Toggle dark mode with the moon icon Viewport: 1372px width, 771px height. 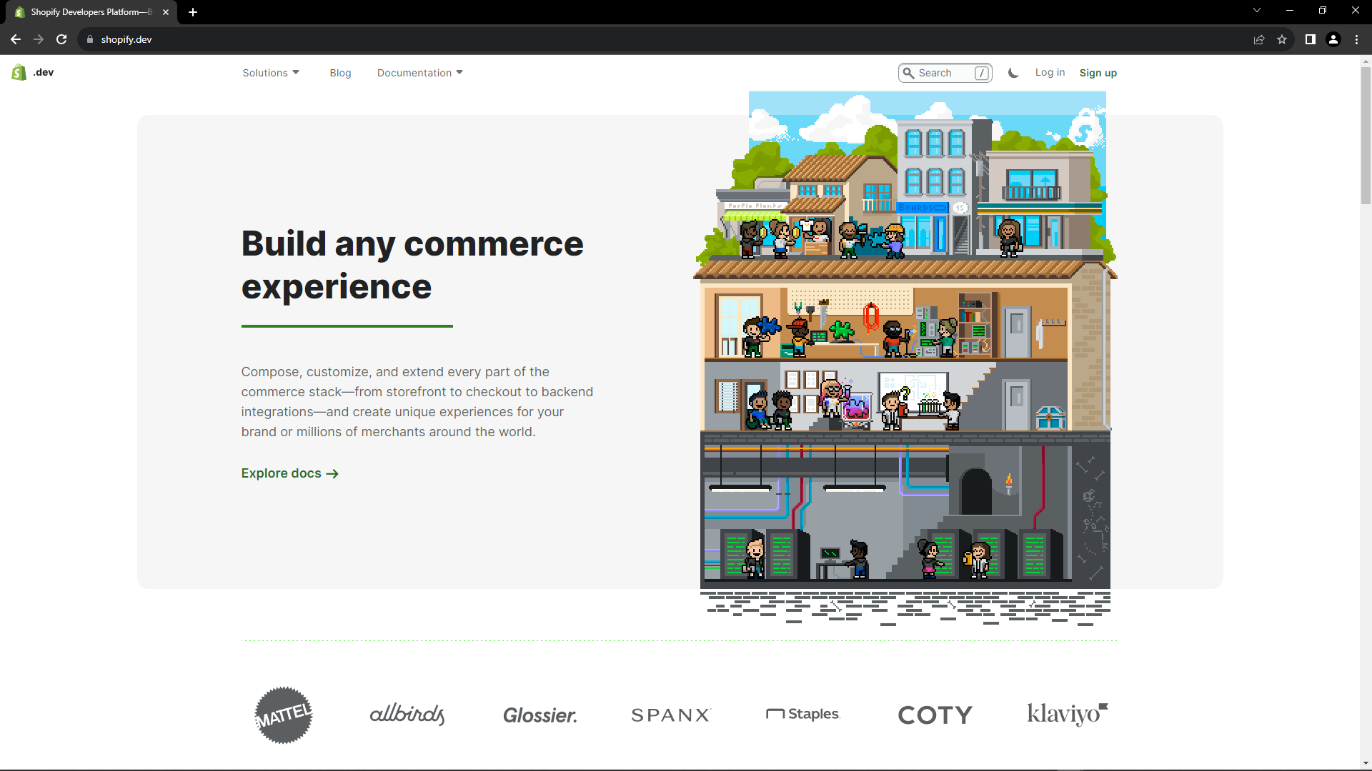pyautogui.click(x=1013, y=72)
